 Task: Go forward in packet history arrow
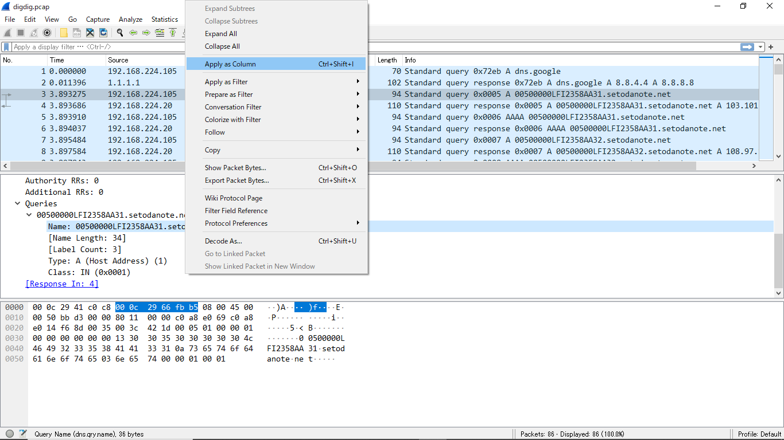[146, 33]
